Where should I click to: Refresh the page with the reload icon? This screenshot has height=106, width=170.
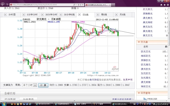[x=80, y=5]
